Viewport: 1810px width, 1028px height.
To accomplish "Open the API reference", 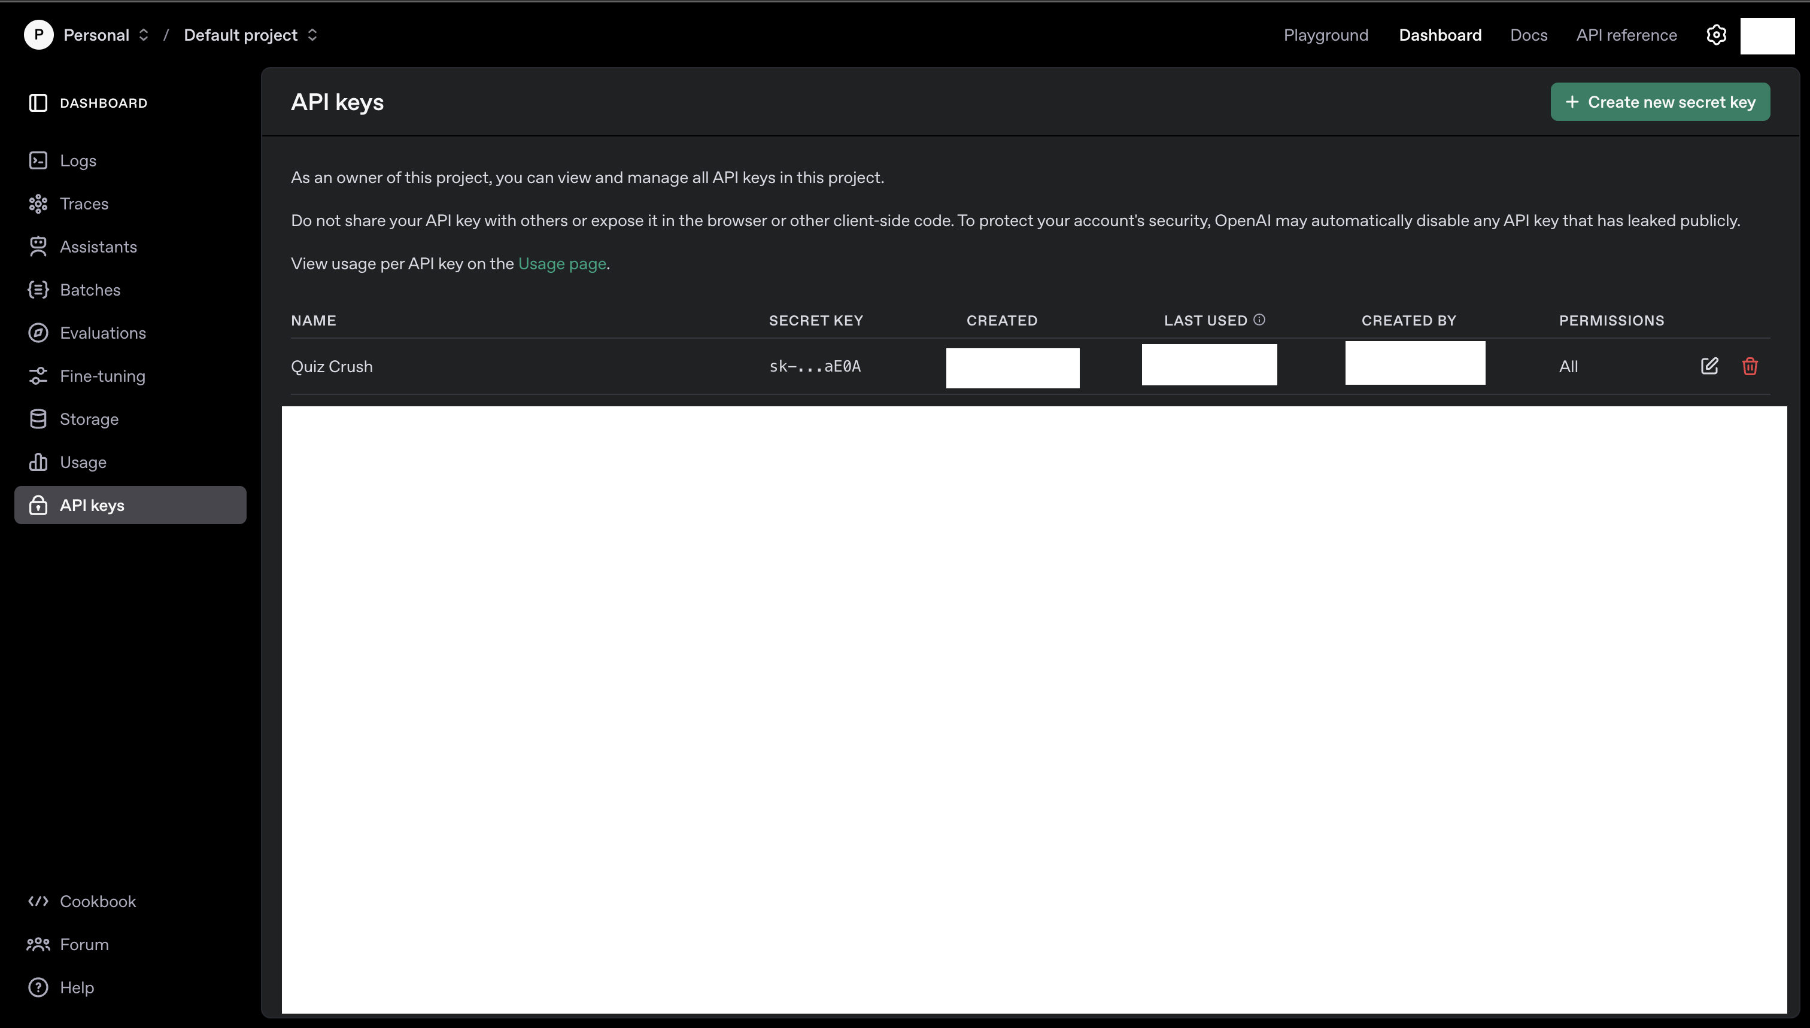I will pos(1626,34).
